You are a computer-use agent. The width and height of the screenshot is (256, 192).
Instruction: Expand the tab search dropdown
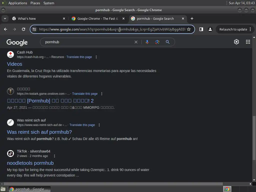pos(5,18)
